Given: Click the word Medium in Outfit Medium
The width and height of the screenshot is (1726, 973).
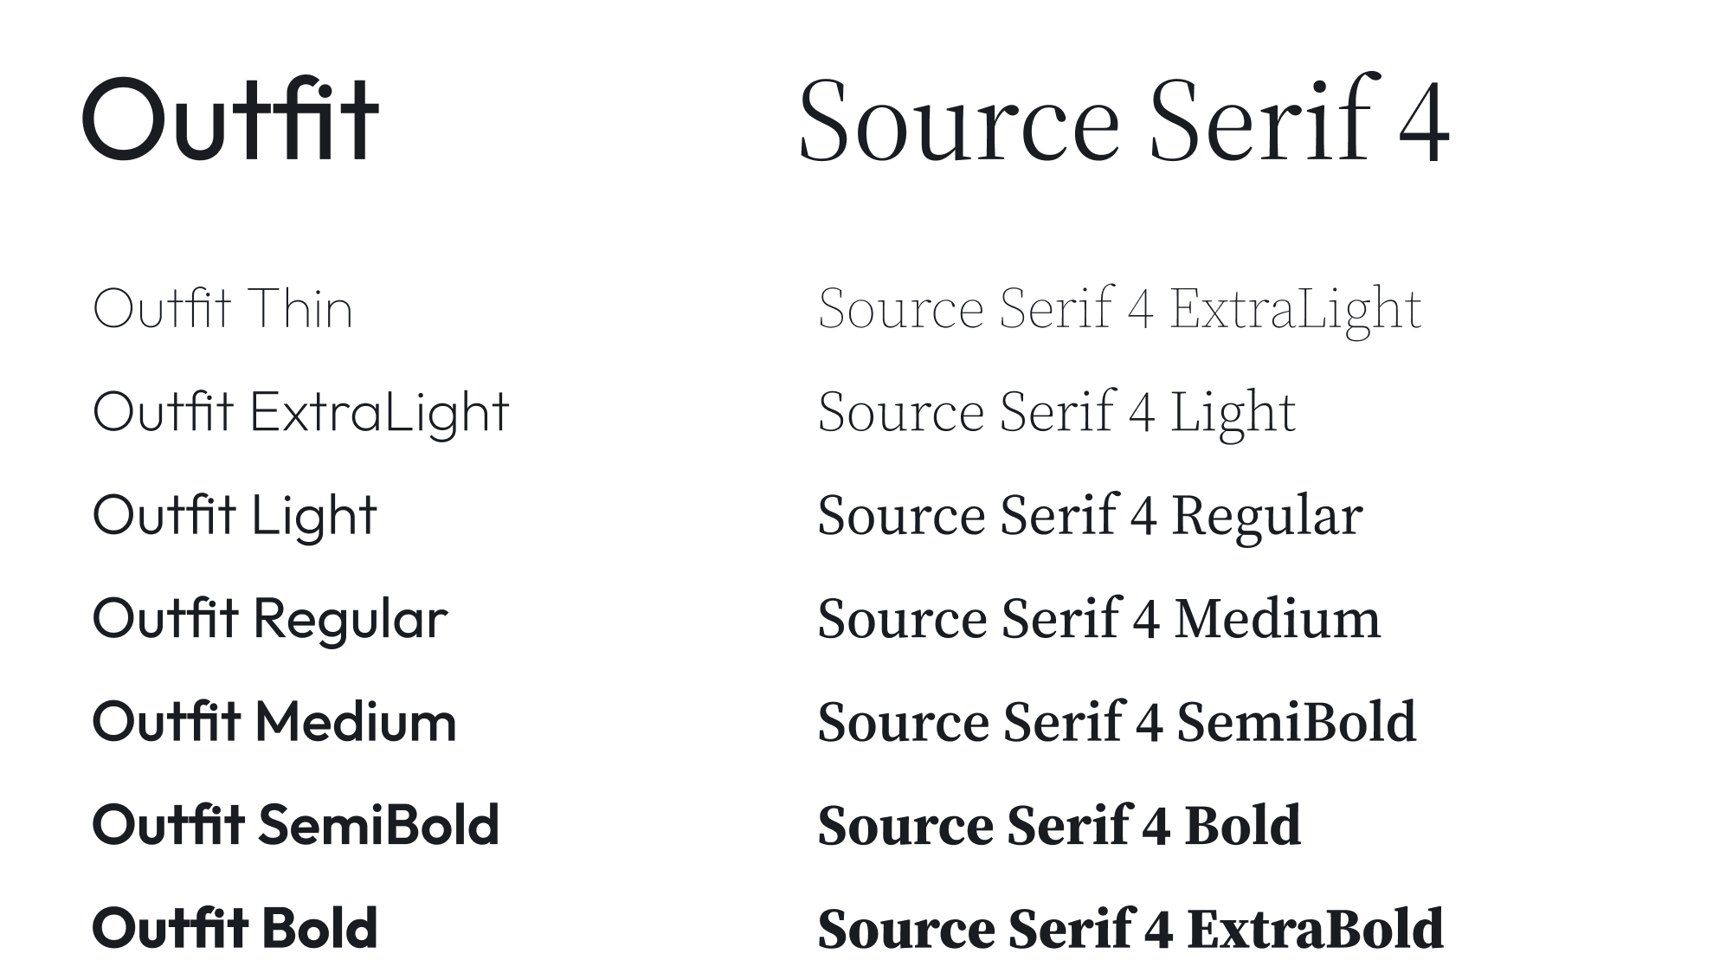Looking at the screenshot, I should [x=355, y=722].
